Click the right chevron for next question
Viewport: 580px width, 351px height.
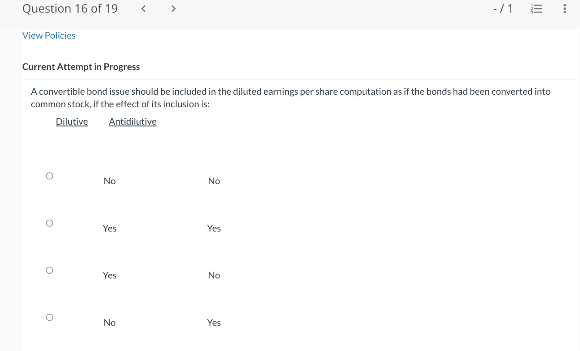173,8
